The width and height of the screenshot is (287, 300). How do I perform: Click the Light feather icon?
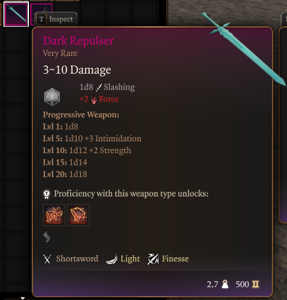point(112,259)
